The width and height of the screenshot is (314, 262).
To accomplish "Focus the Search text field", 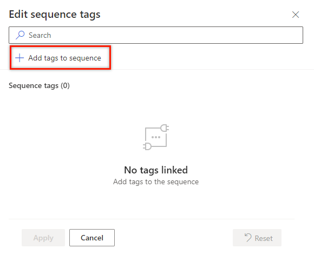I will [156, 35].
